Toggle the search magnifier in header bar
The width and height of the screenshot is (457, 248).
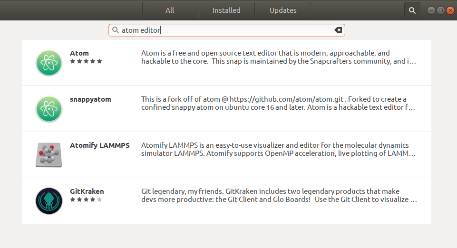click(x=412, y=10)
